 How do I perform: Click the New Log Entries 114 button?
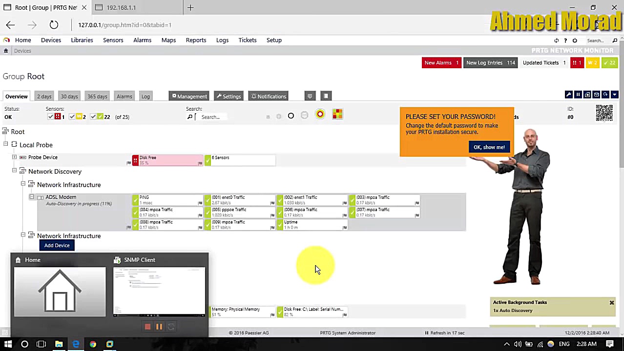point(490,62)
